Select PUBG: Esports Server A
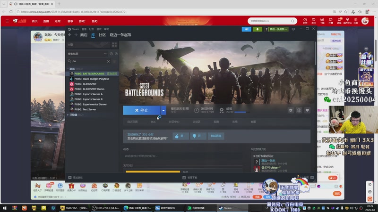Screen dimensions: 378x212 (88, 94)
